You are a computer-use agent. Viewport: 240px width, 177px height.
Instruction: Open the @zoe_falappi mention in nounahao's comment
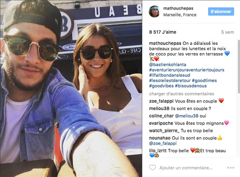coord(163,143)
